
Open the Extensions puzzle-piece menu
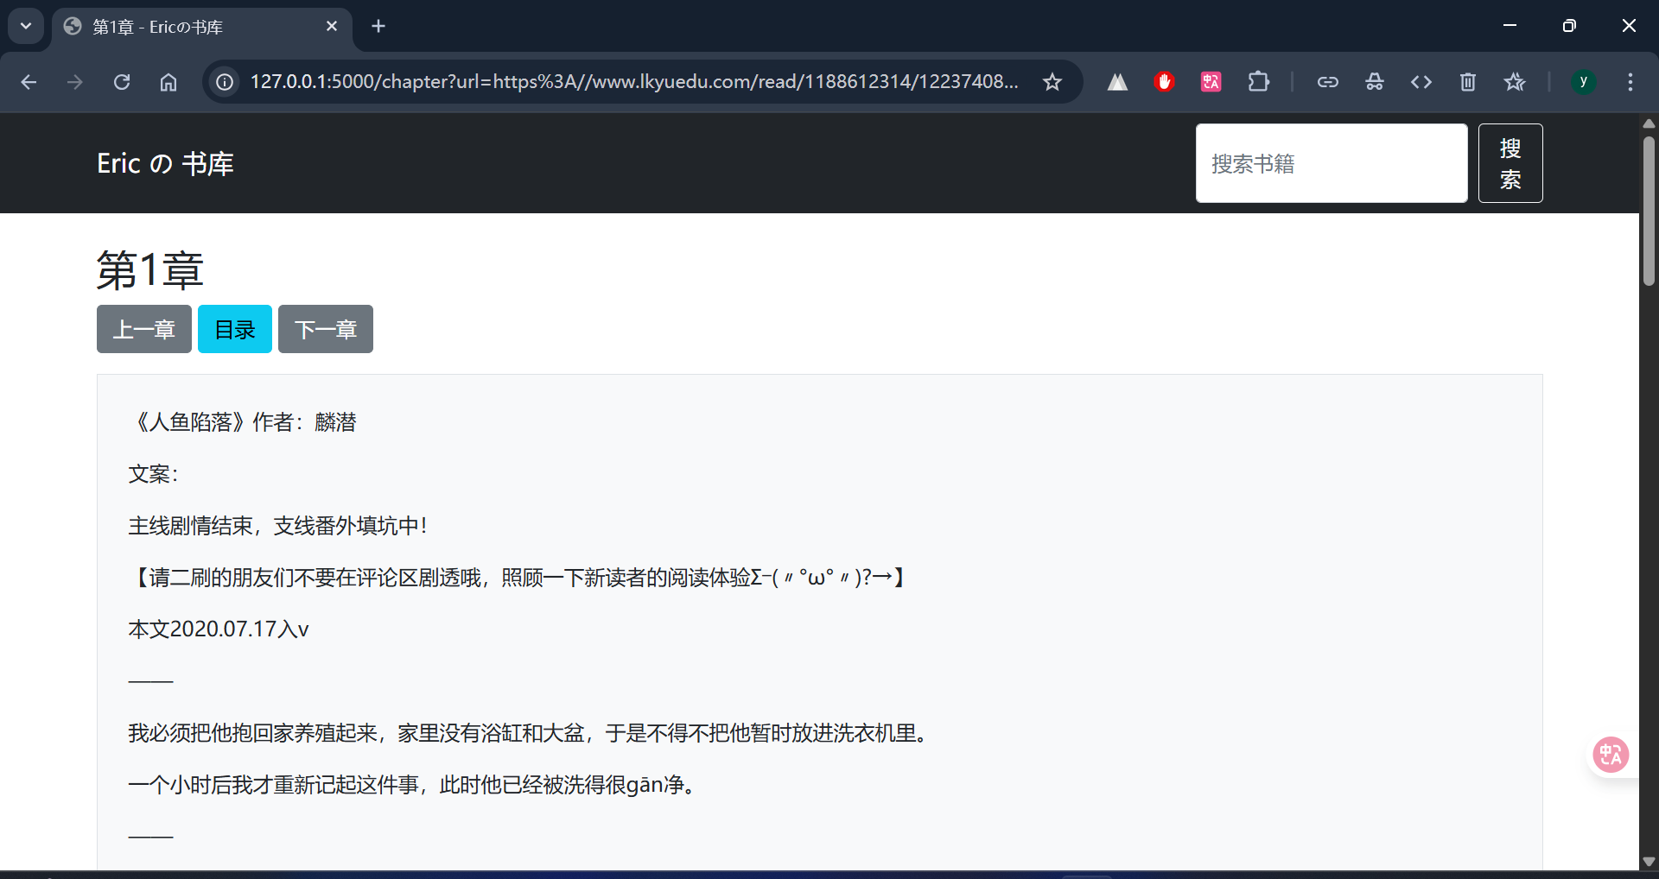point(1258,82)
